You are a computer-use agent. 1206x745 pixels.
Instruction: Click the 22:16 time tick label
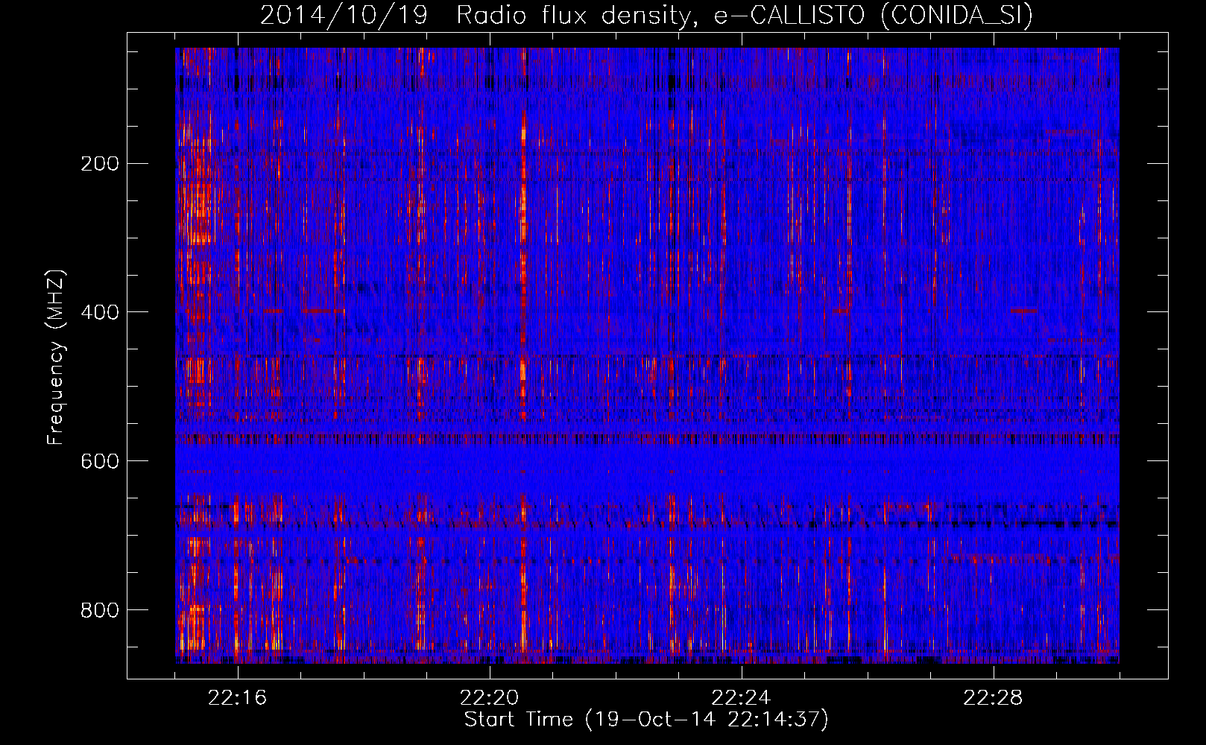point(237,698)
